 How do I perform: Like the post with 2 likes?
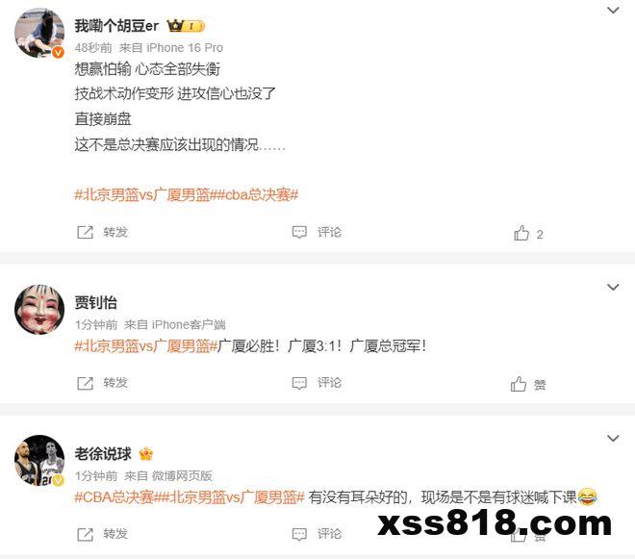[x=521, y=233]
